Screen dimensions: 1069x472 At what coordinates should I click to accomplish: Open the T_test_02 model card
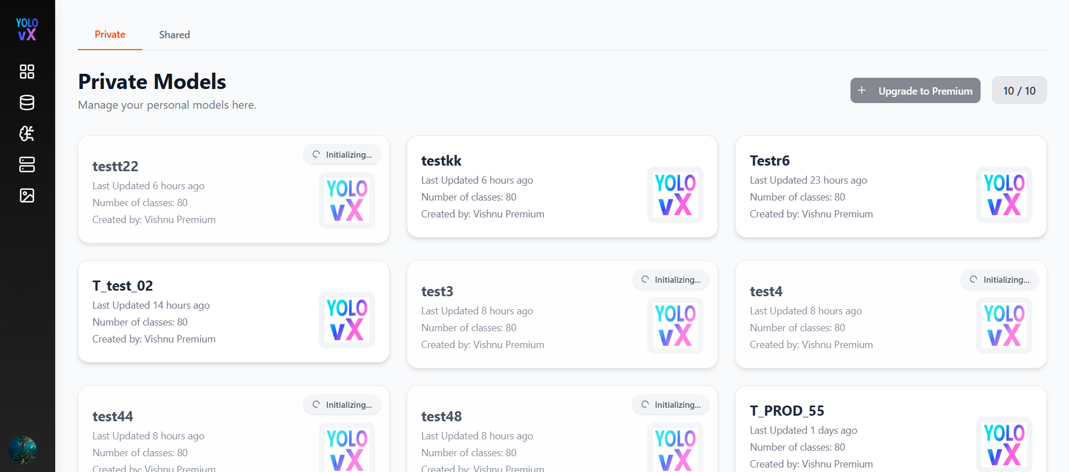[x=234, y=311]
